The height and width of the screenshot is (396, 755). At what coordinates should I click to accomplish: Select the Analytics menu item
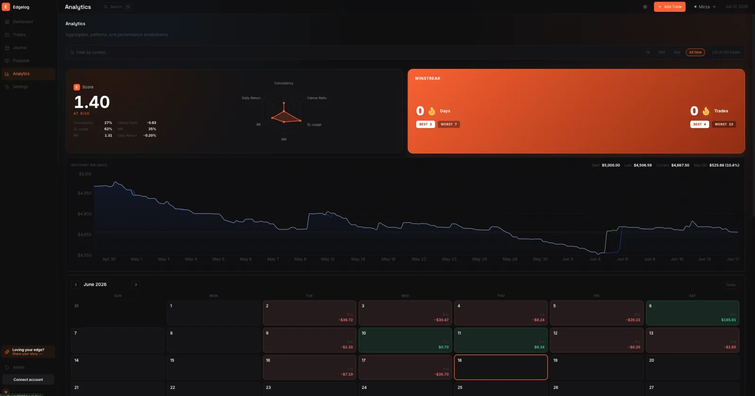[28, 74]
